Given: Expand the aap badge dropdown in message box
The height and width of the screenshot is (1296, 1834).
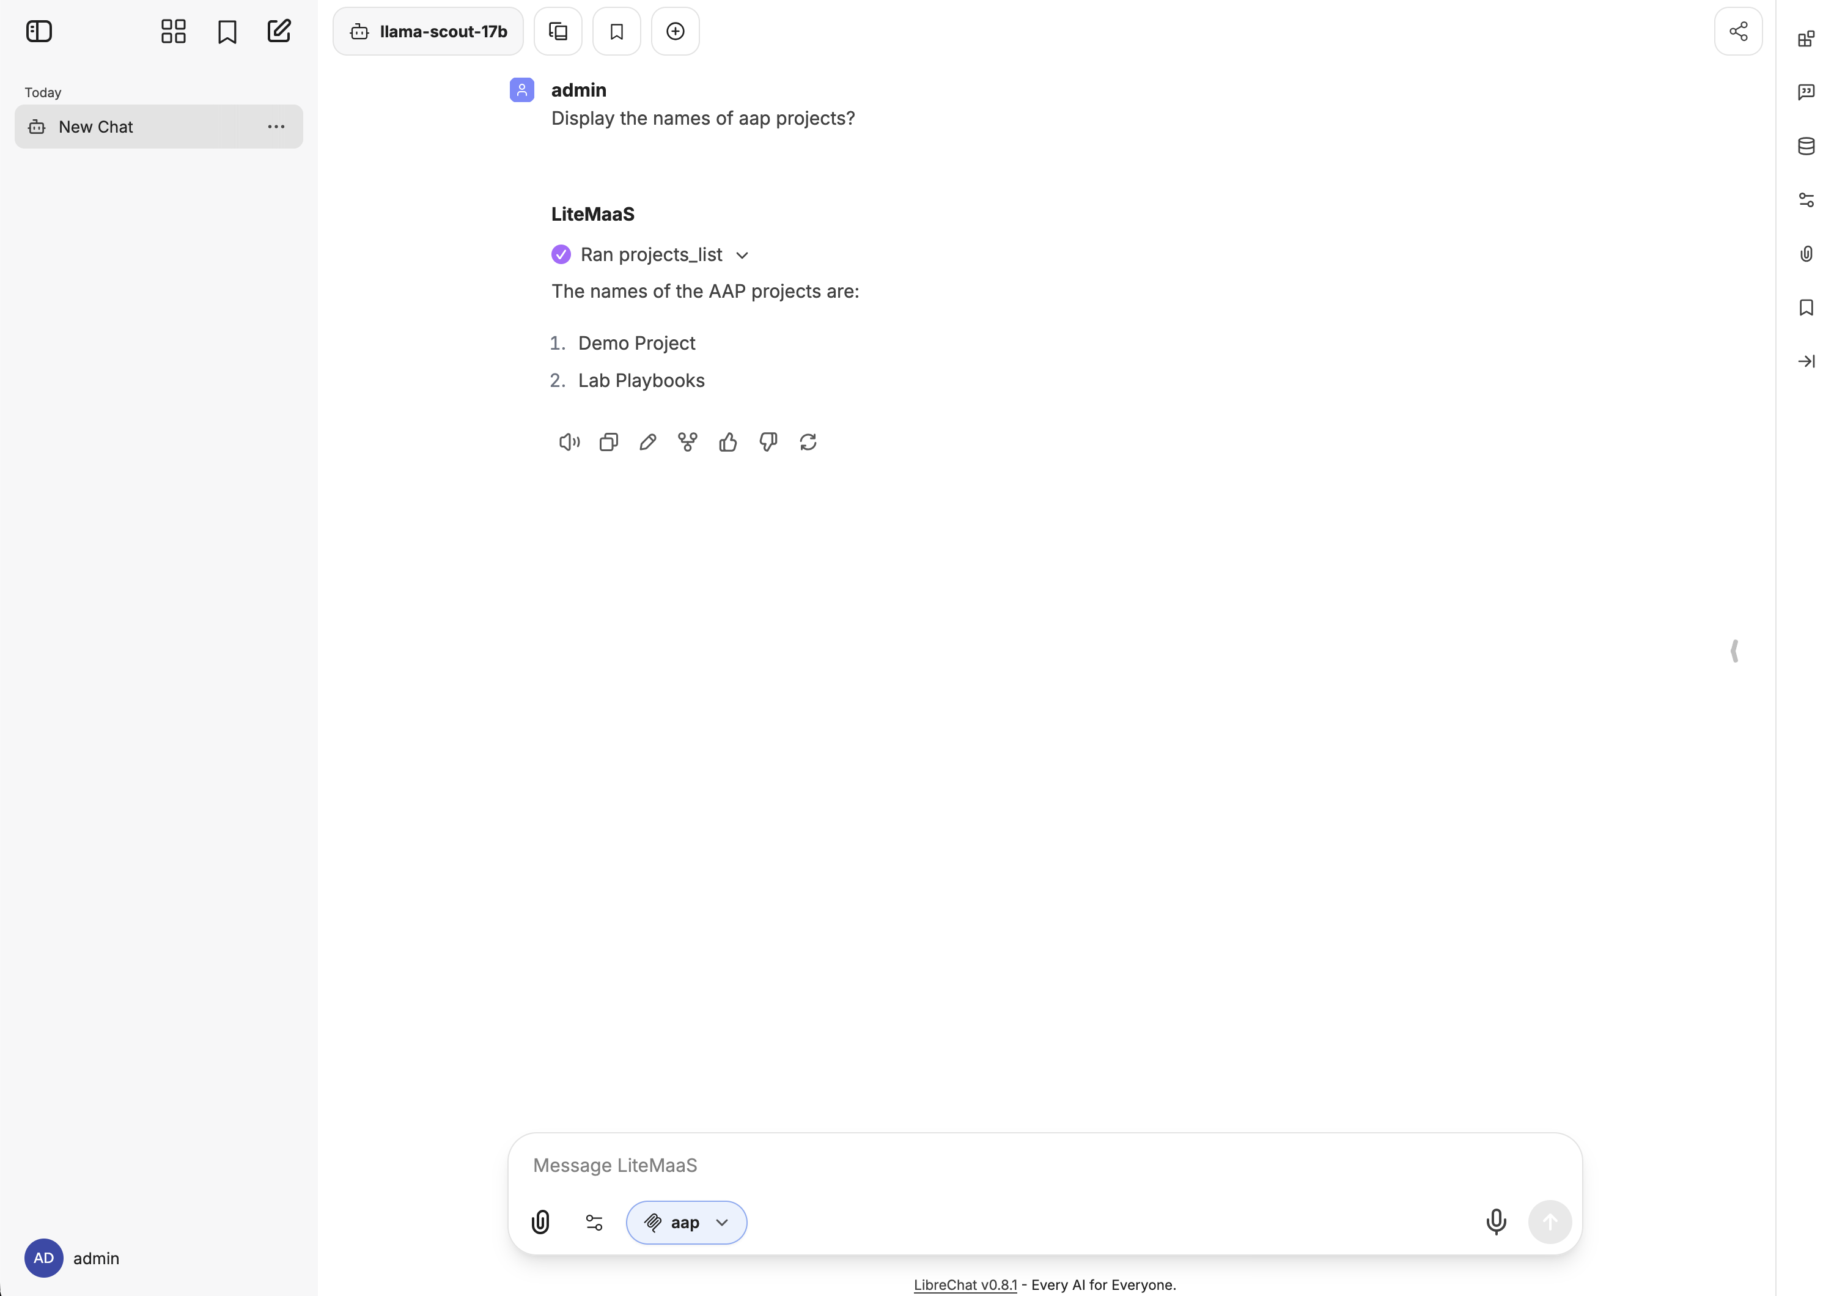Looking at the screenshot, I should click(x=721, y=1223).
